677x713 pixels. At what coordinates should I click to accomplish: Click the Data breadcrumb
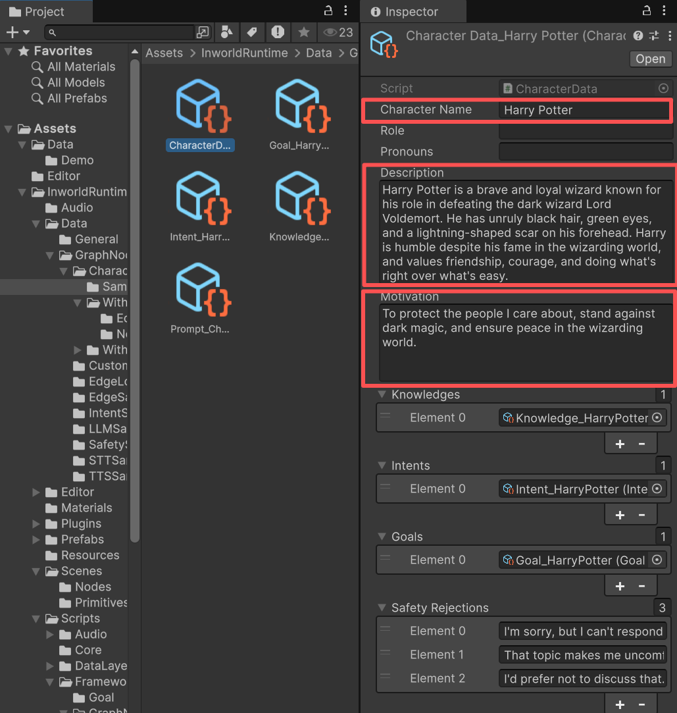pyautogui.click(x=319, y=53)
